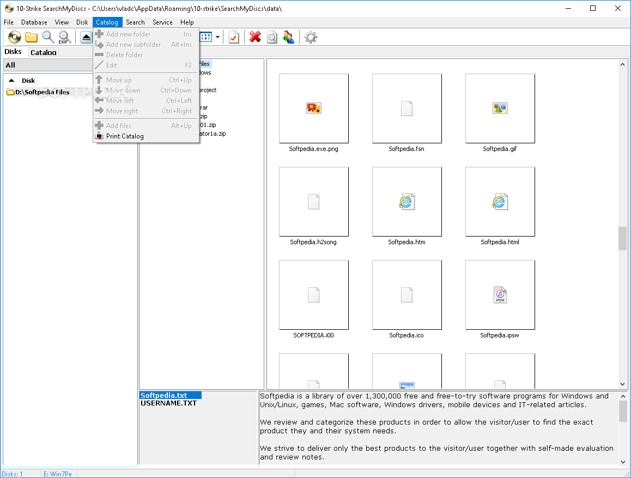631x478 pixels.
Task: Open the Help menu
Action: point(187,22)
